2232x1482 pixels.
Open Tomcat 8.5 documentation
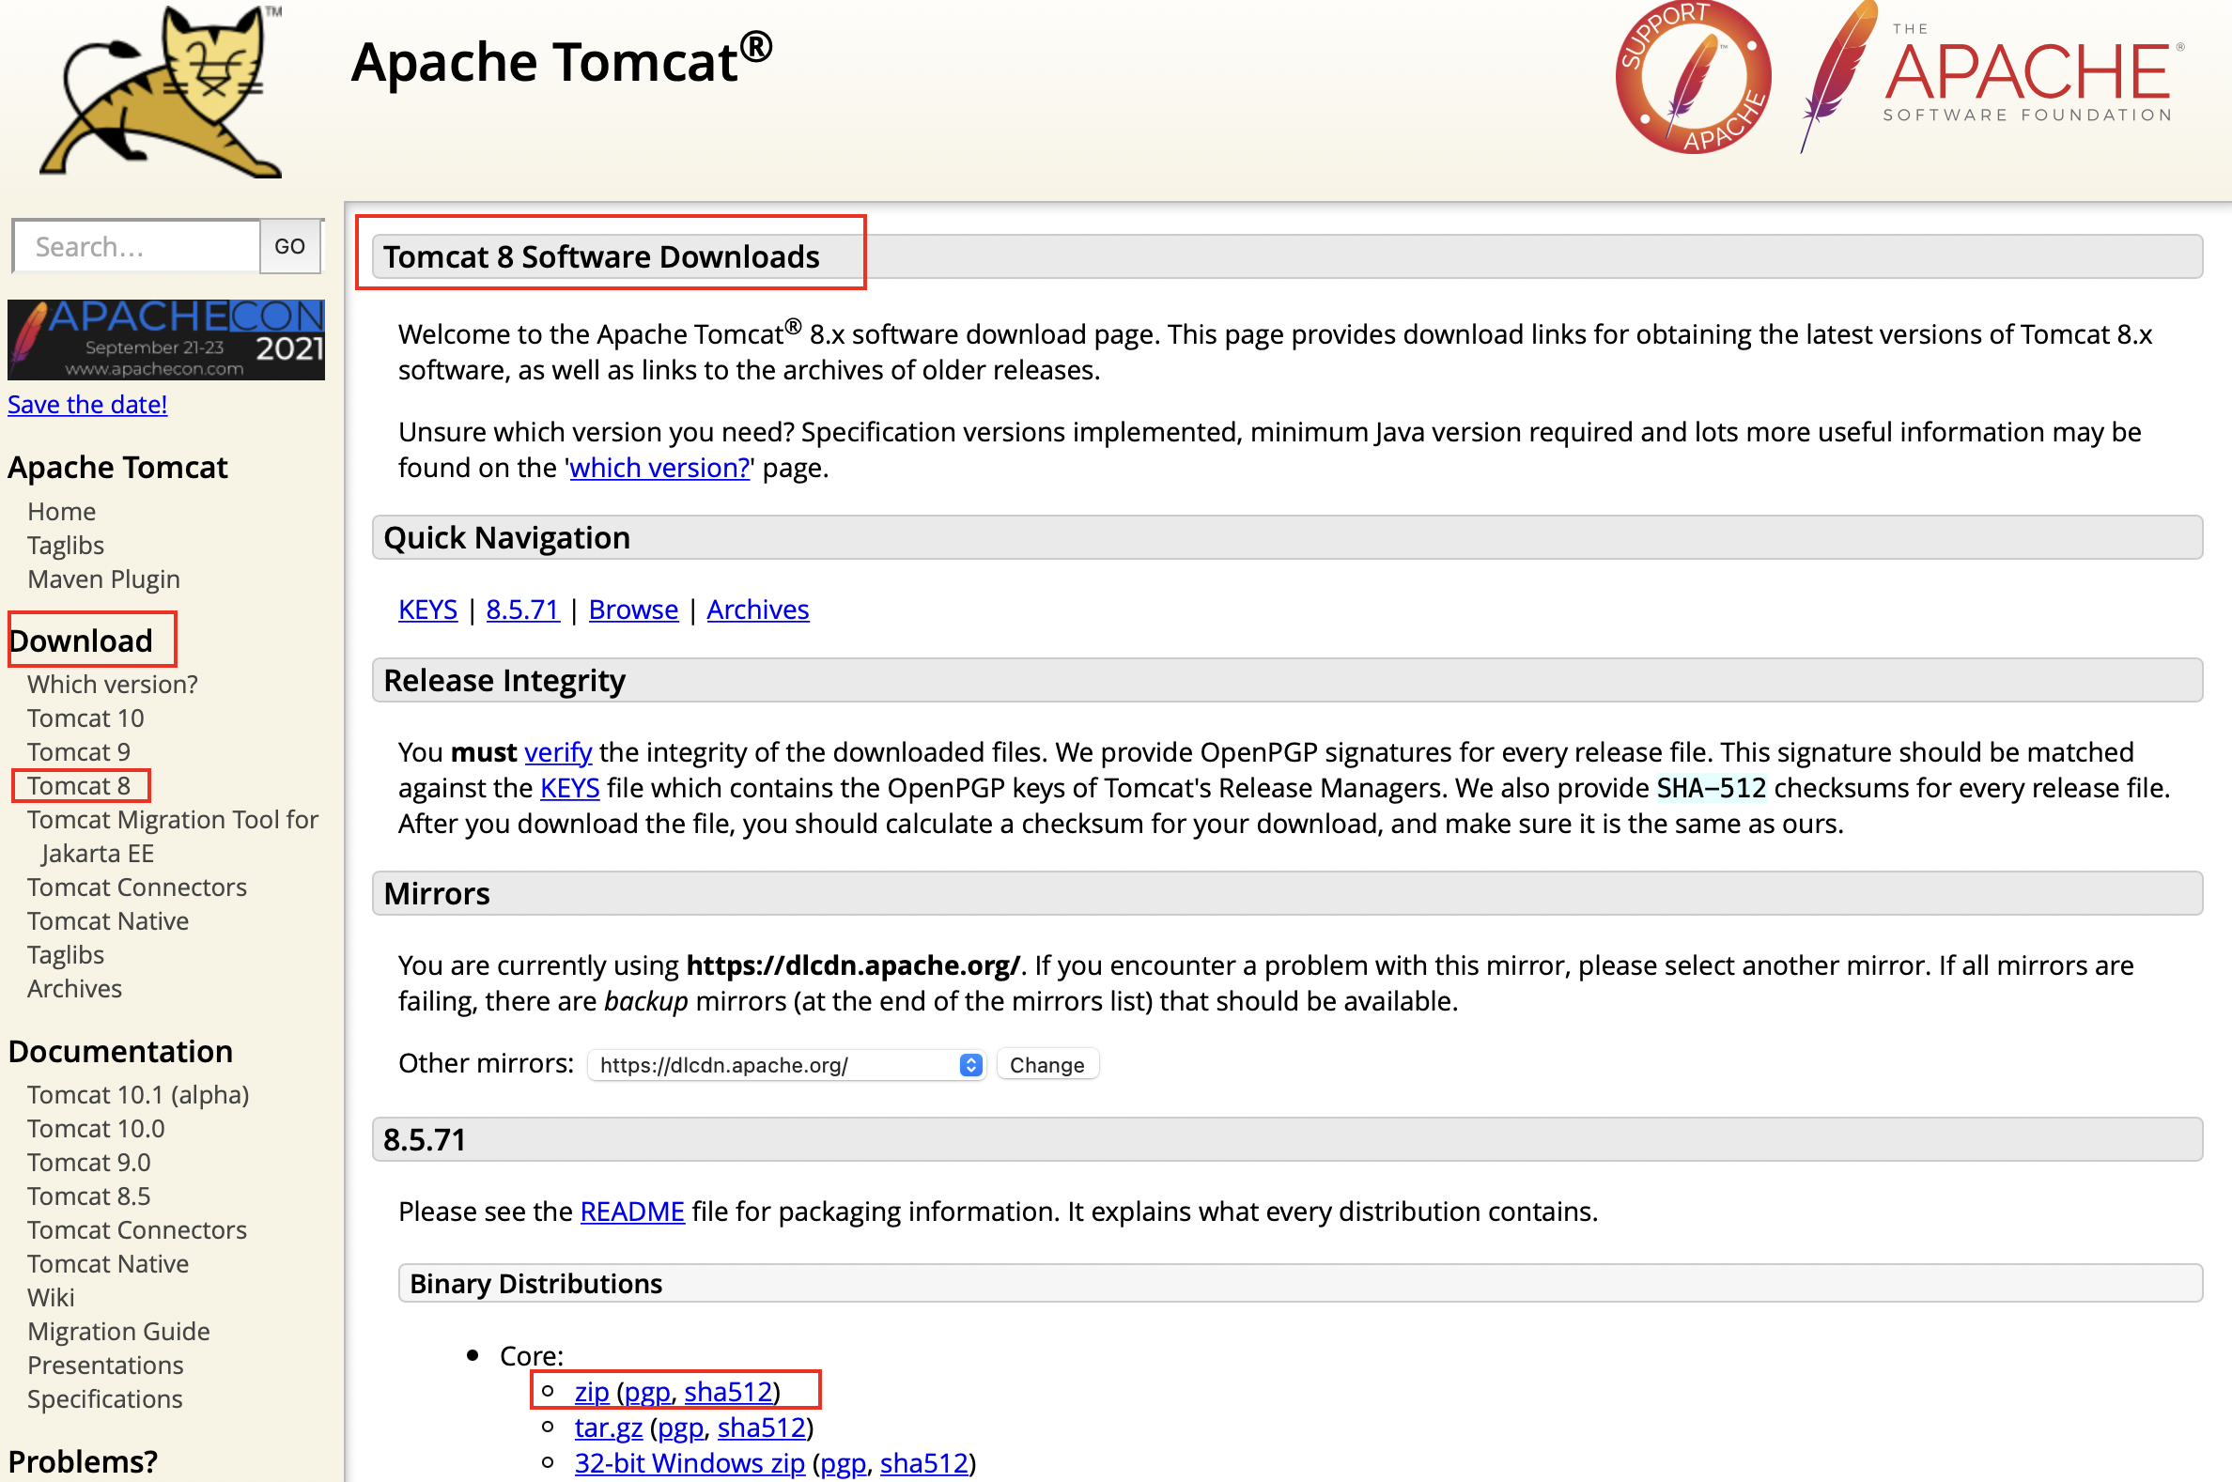(x=90, y=1197)
